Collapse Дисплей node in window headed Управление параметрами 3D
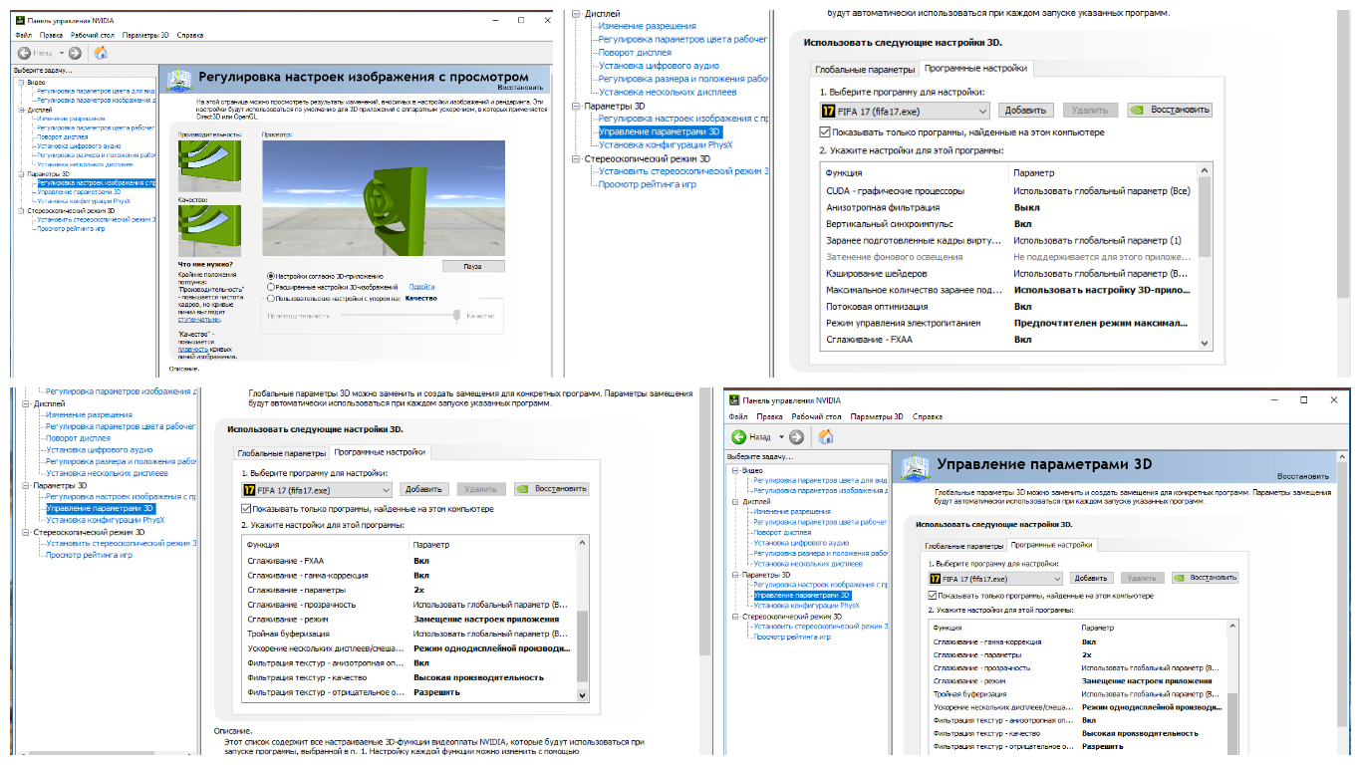Screen dimensions: 1361x765 pyautogui.click(x=735, y=502)
